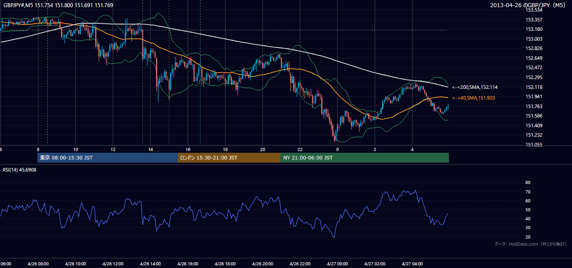The width and height of the screenshot is (572, 268).
Task: Click the 2013-04-26 GBP/JPY (M5) chart title
Action: click(x=528, y=5)
